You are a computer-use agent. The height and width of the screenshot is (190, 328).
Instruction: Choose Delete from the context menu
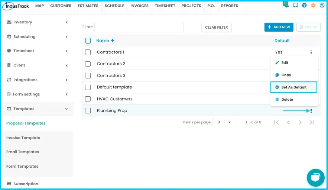tap(294, 100)
